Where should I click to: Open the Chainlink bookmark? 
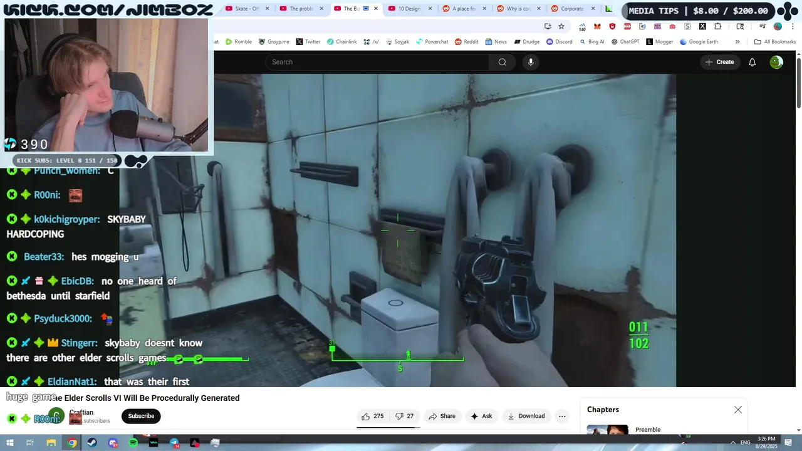click(341, 42)
